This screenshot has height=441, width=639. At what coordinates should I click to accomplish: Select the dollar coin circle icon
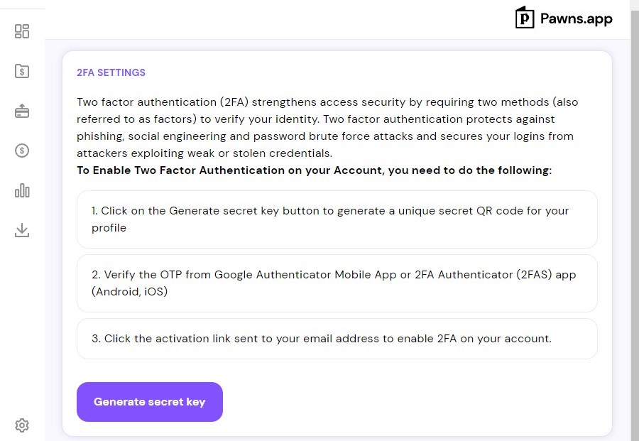coord(22,151)
